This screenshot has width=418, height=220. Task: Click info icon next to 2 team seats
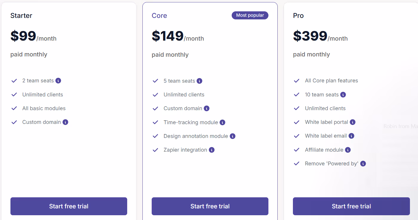coord(59,81)
